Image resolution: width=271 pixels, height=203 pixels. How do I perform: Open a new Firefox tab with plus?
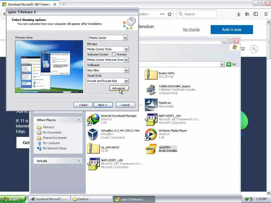click(64, 4)
